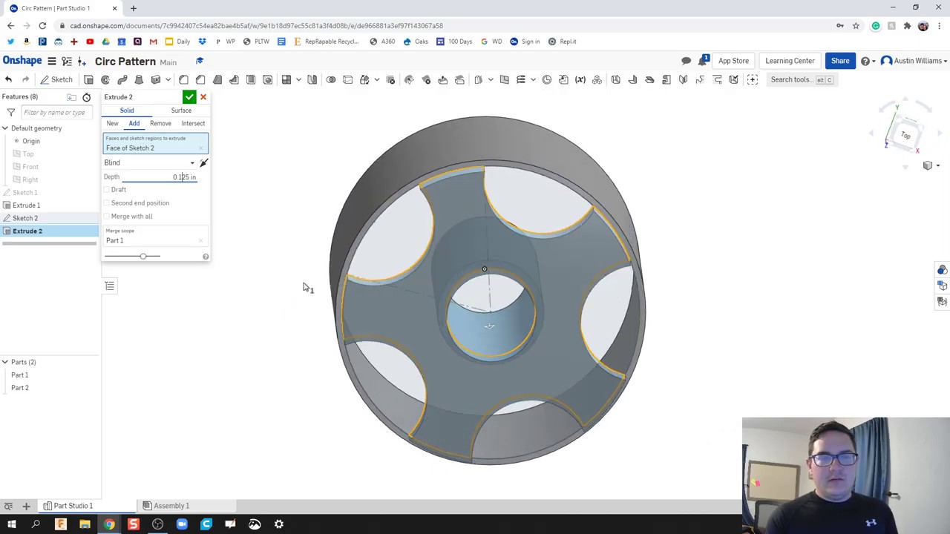
Task: Click the Undo arrow in toolbar
Action: click(8, 79)
